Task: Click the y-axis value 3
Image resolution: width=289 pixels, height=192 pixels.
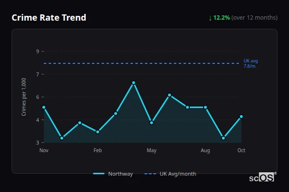Action: pyautogui.click(x=38, y=143)
